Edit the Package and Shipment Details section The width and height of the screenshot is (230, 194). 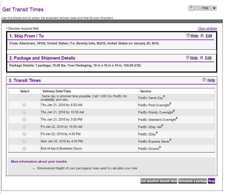click(x=208, y=58)
